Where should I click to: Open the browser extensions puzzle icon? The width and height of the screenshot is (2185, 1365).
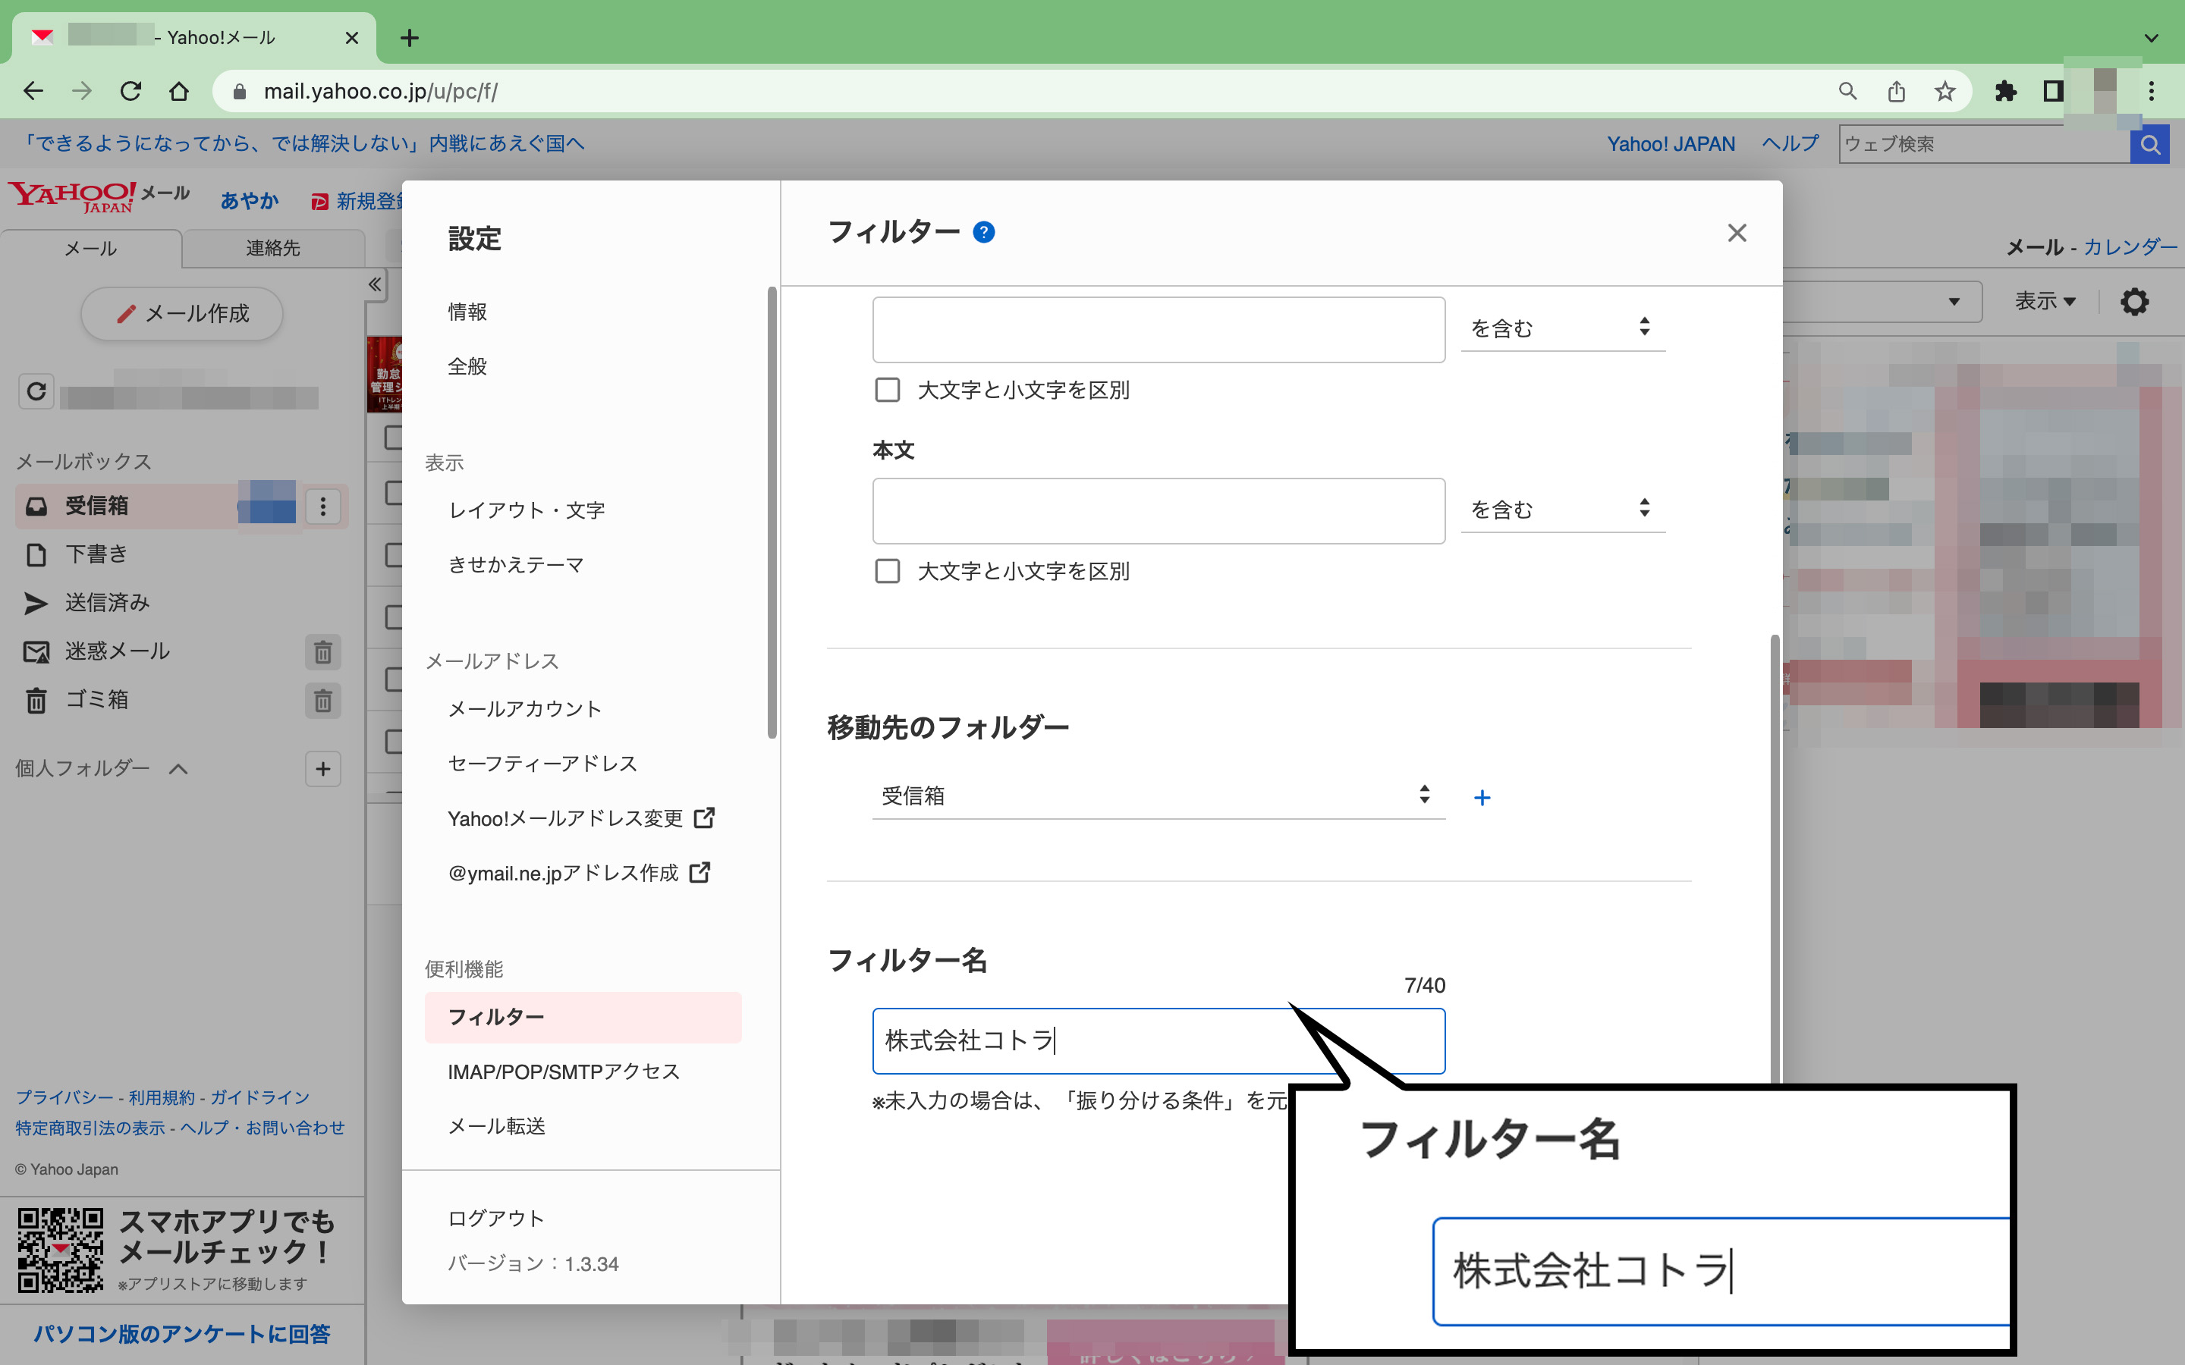(2005, 91)
